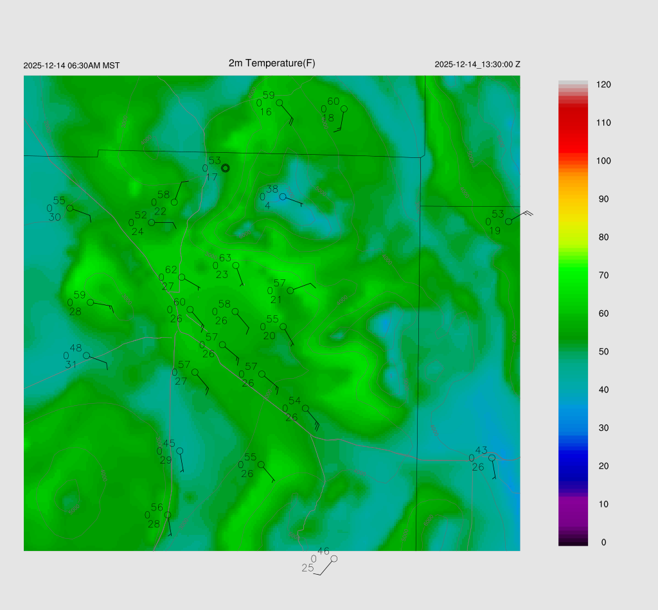658x610 pixels.
Task: Click the station marker showing 60 over 18
Action: [x=344, y=109]
